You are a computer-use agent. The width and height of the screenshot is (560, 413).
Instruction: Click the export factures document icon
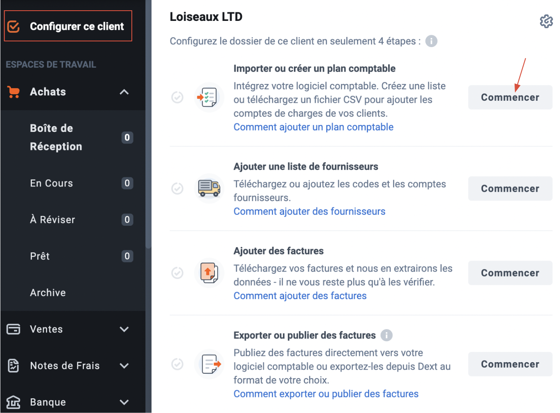point(209,364)
